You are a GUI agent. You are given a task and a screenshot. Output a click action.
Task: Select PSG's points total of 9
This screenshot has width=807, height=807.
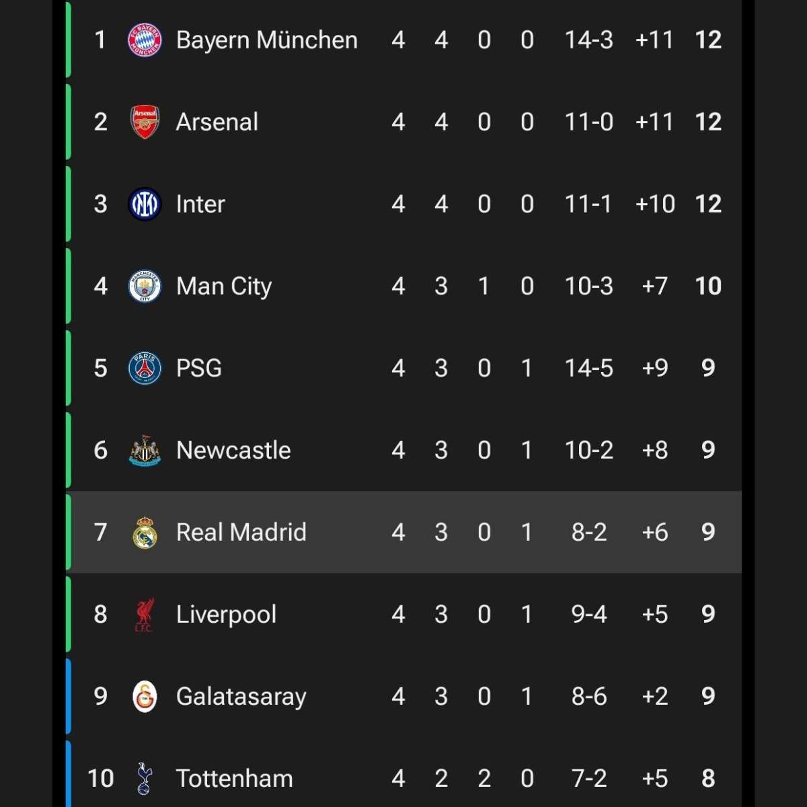pyautogui.click(x=707, y=368)
